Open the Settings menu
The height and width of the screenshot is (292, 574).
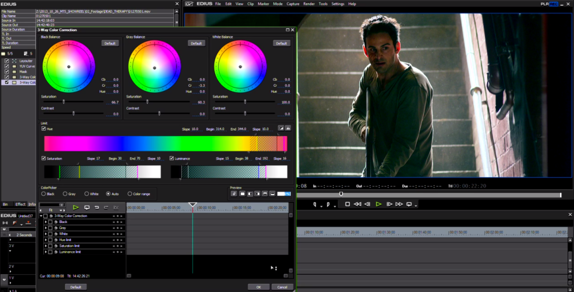(x=338, y=4)
